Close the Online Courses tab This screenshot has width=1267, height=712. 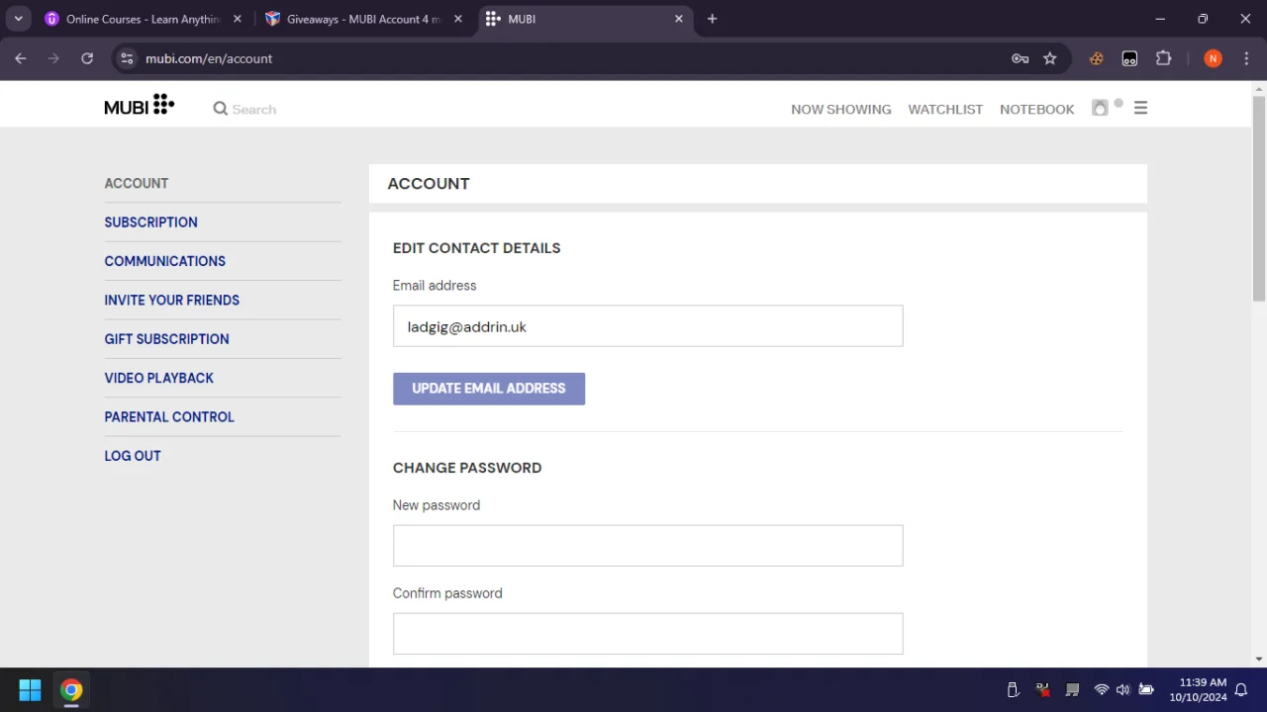pos(237,19)
